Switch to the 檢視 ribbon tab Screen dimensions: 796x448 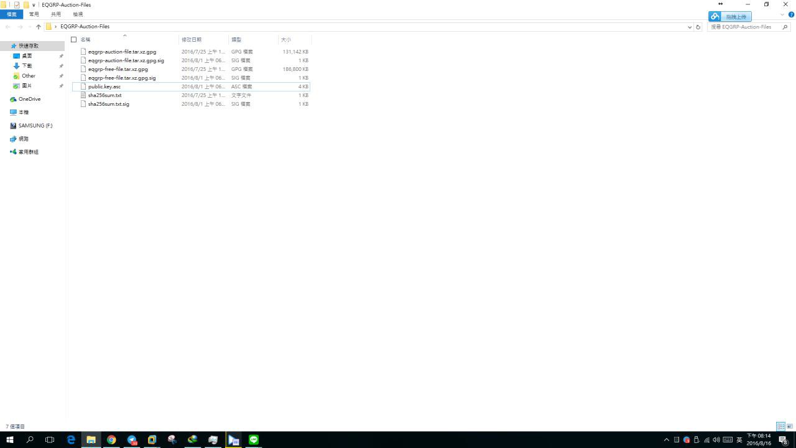pyautogui.click(x=78, y=14)
